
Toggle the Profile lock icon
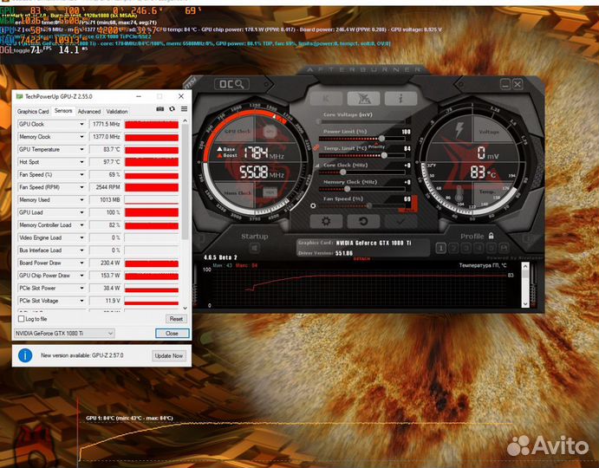(x=492, y=236)
